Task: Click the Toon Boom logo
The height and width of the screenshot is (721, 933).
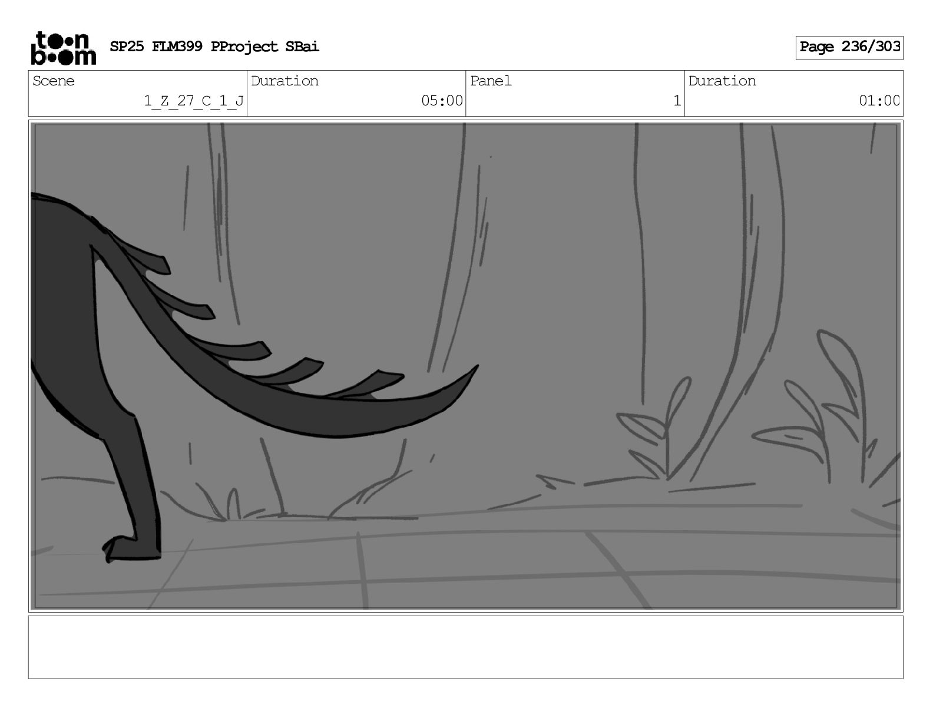Action: (63, 48)
